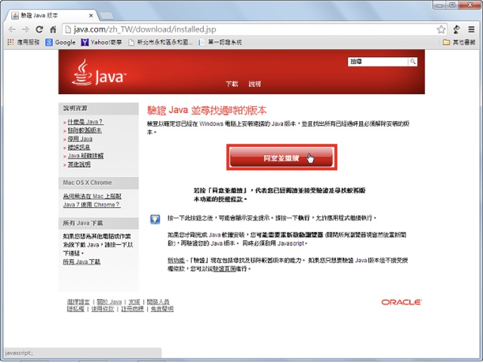
Task: Open the '什麼是 Java?' link
Action: click(86, 122)
